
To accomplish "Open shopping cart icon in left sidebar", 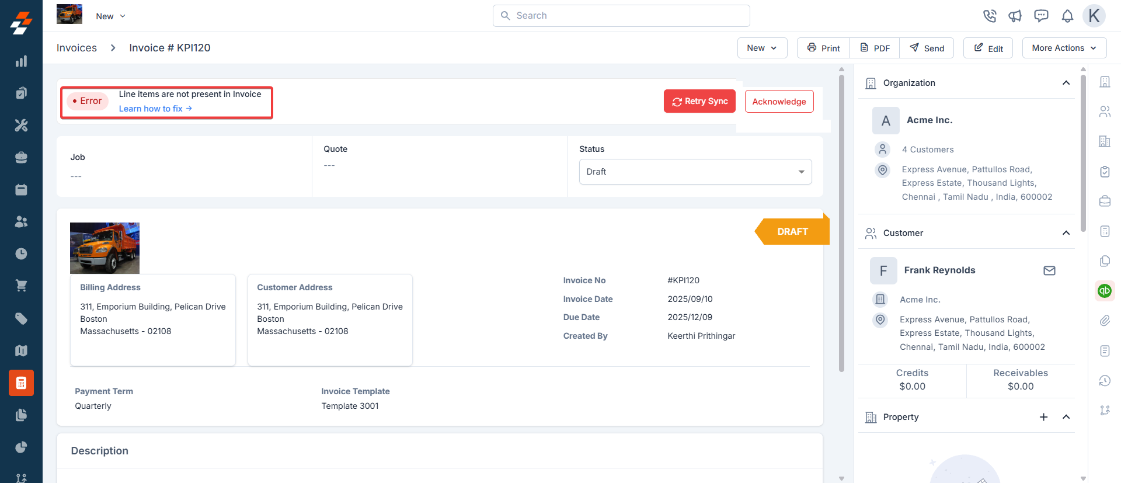I will (21, 286).
